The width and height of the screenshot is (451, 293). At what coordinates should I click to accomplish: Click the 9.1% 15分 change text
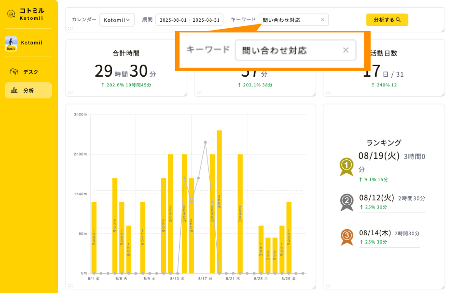tap(373, 179)
